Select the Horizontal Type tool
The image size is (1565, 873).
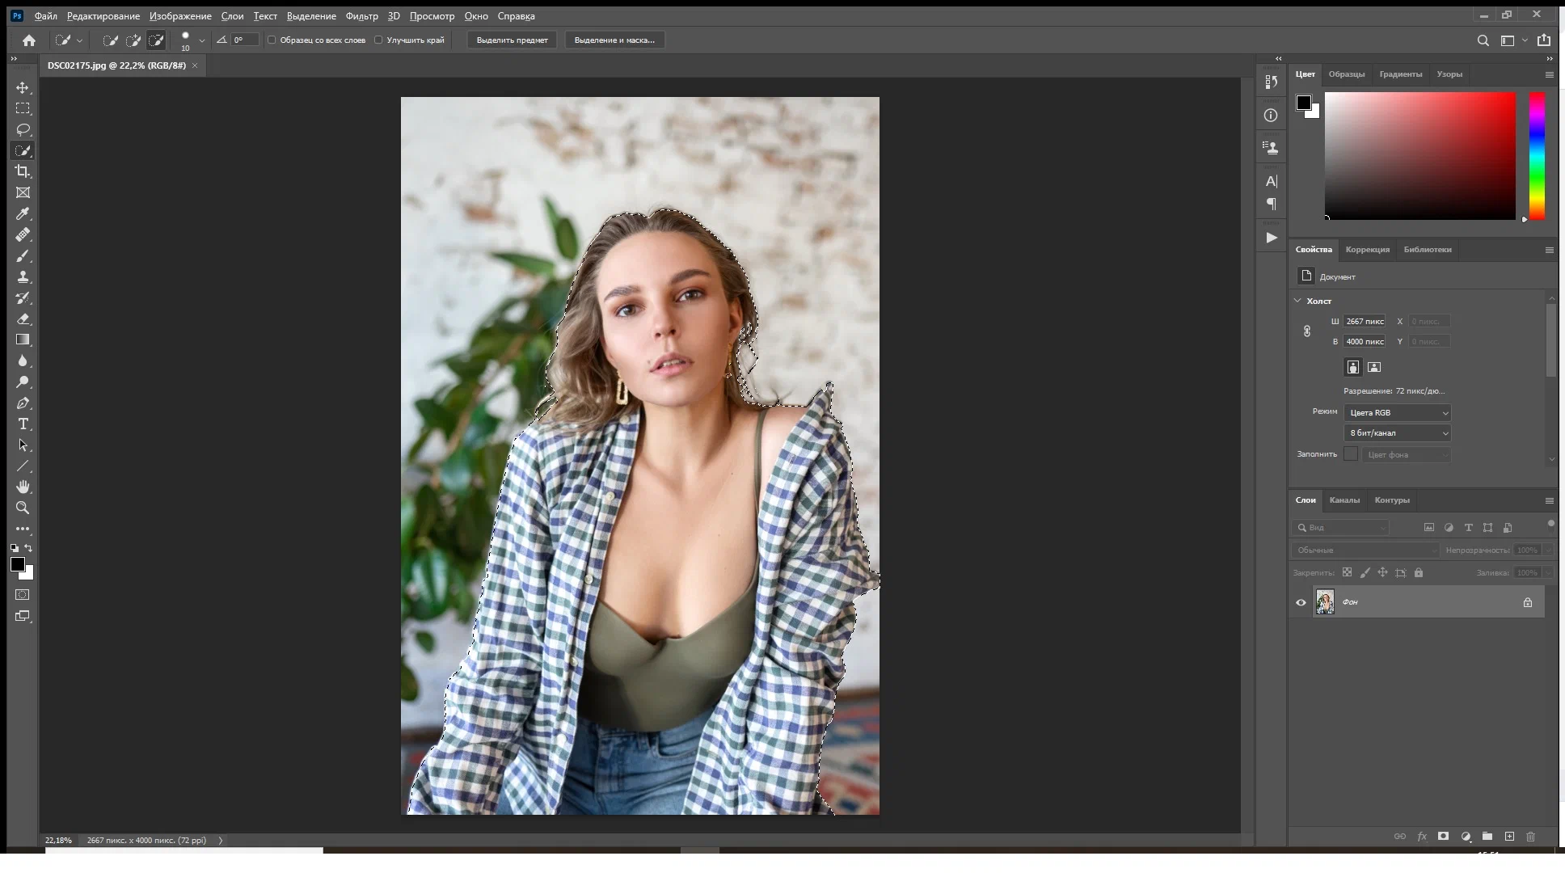[23, 424]
